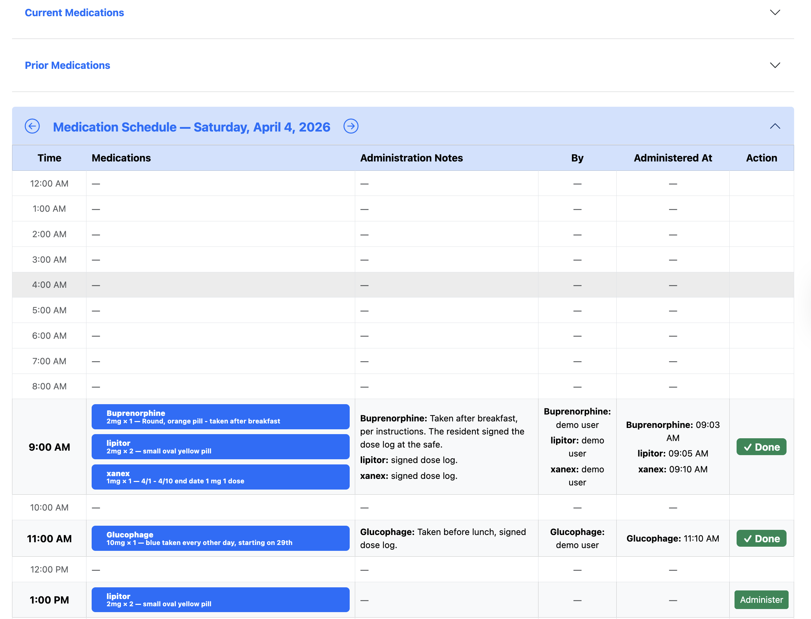Click the Action column header
811x619 pixels.
click(761, 158)
